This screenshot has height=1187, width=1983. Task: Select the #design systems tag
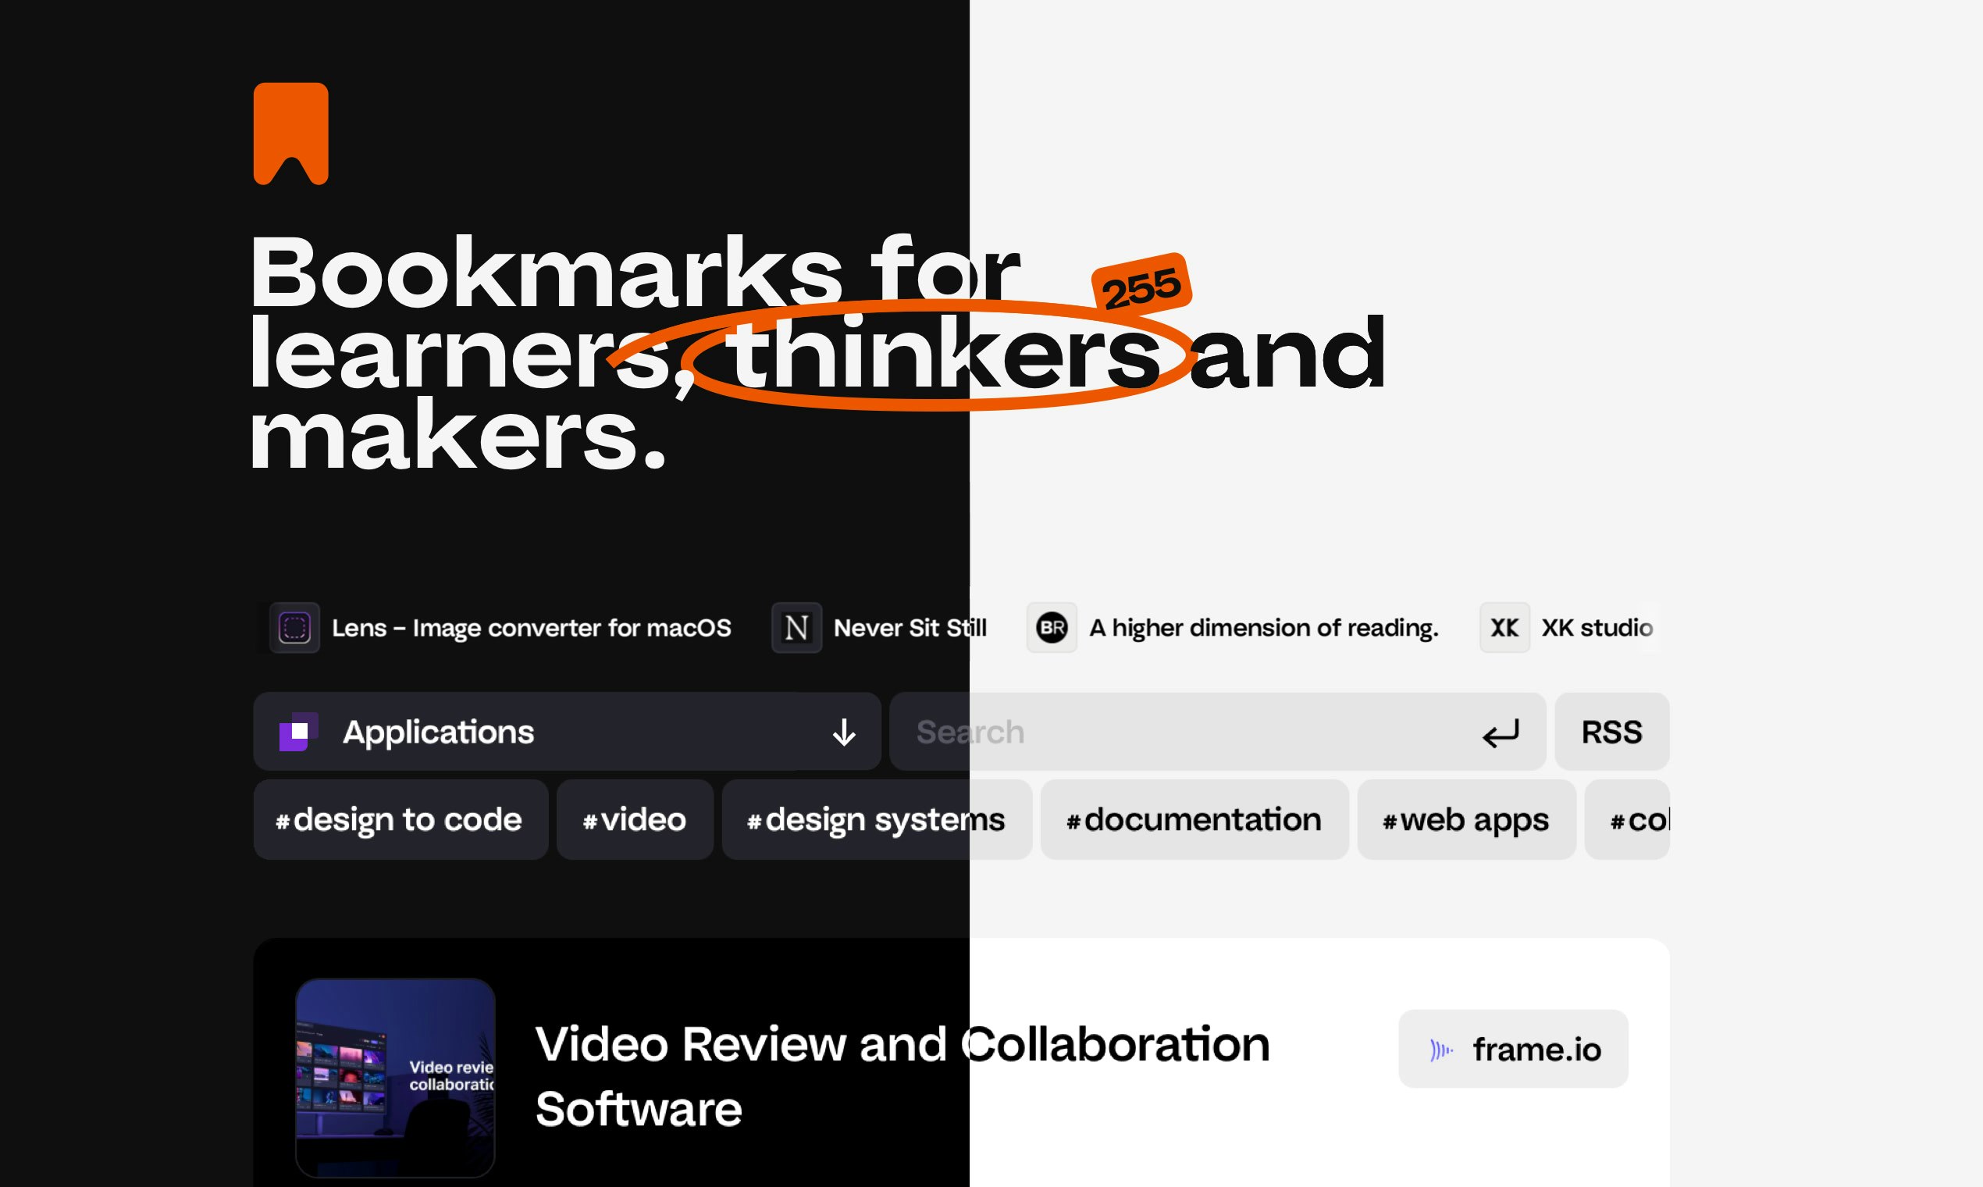[x=875, y=820]
